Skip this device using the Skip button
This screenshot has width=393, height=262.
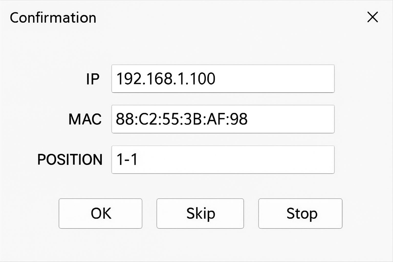point(200,213)
